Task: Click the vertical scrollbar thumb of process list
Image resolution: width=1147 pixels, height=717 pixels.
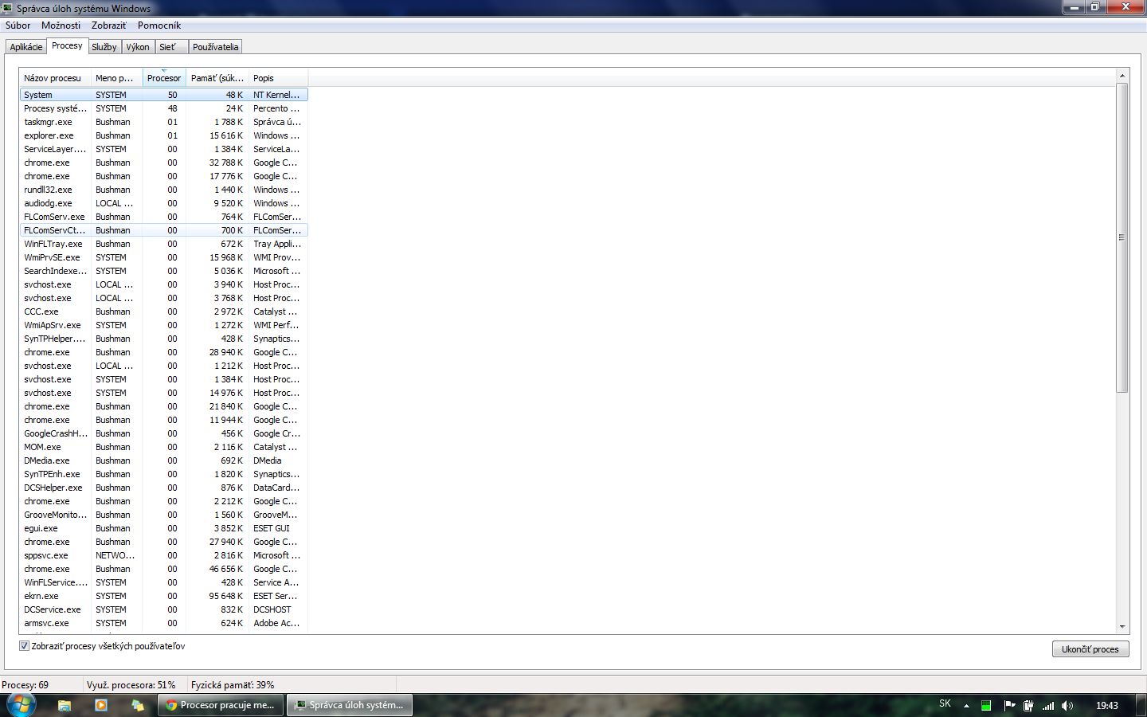Action: click(1122, 237)
